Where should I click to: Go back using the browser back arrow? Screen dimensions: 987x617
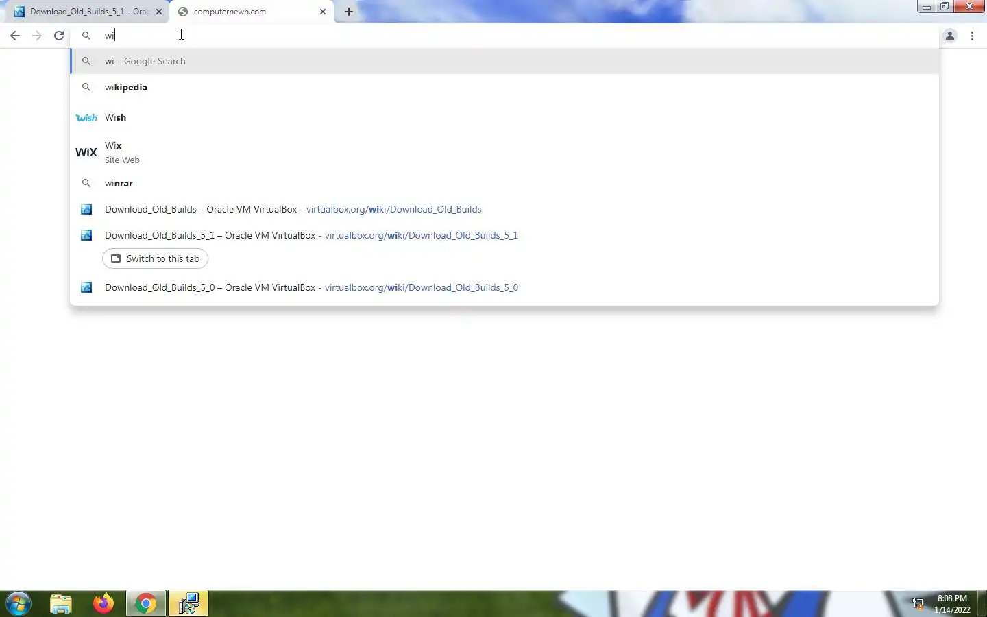(x=15, y=36)
